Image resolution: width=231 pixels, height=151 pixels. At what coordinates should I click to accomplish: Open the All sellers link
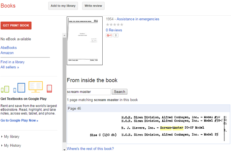click(x=10, y=67)
